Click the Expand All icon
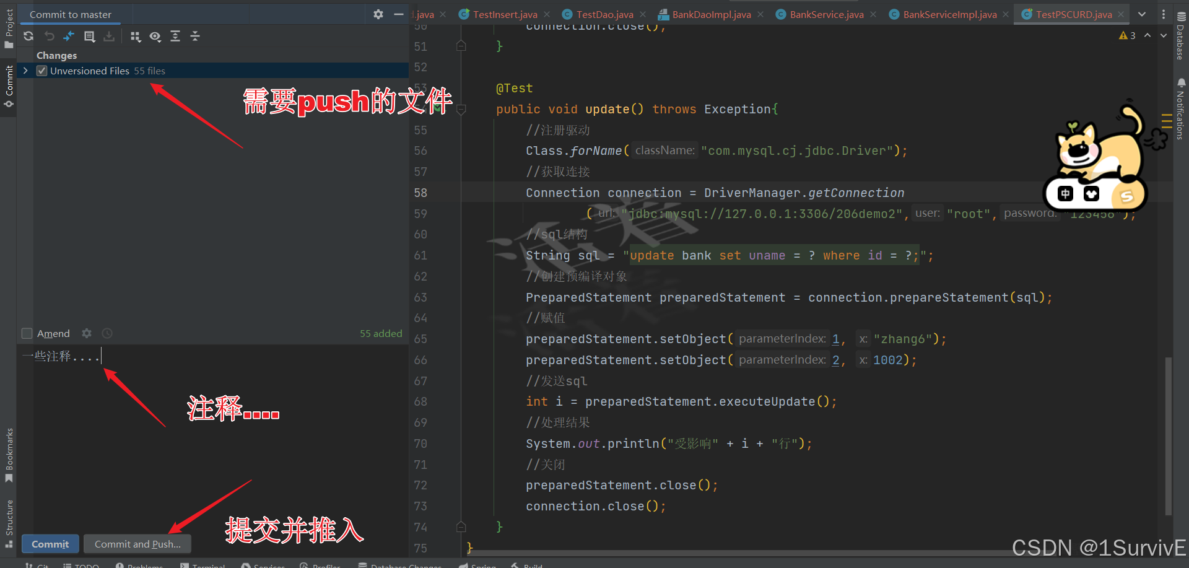1189x568 pixels. (175, 37)
